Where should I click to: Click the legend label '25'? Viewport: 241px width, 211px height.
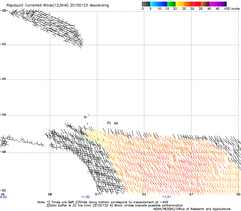coord(184,8)
